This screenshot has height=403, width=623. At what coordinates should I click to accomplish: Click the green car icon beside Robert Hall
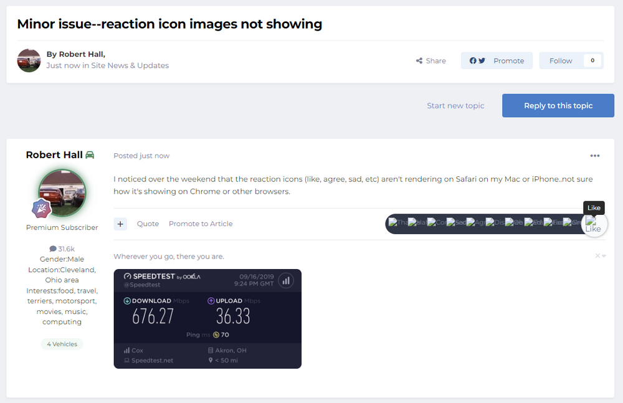[90, 155]
